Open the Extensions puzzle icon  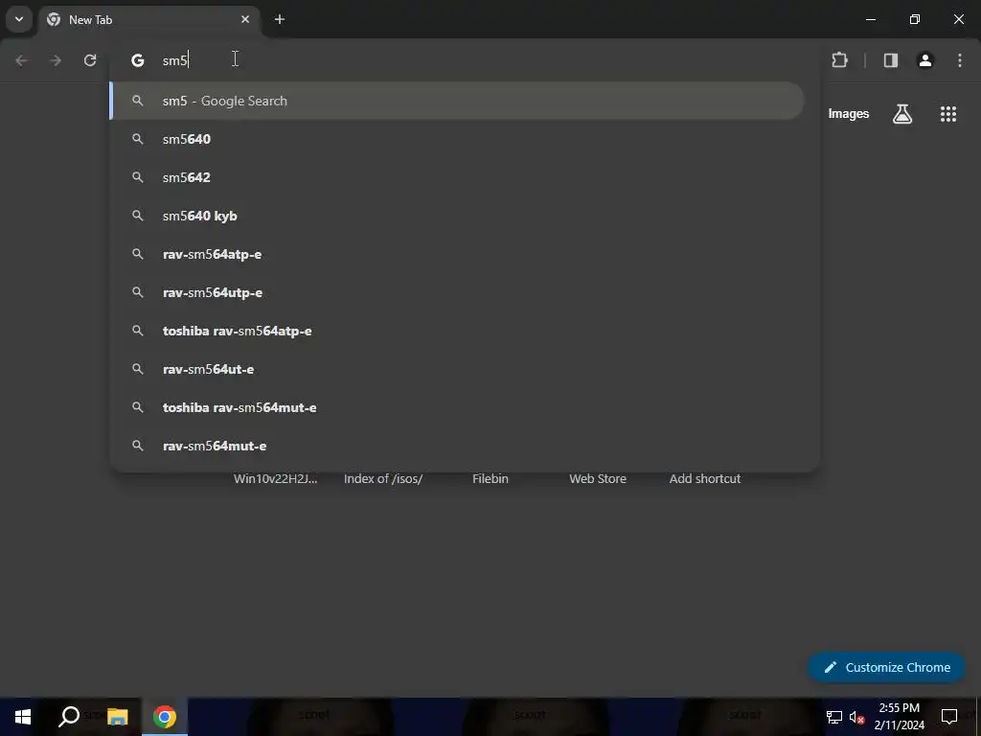click(x=839, y=60)
